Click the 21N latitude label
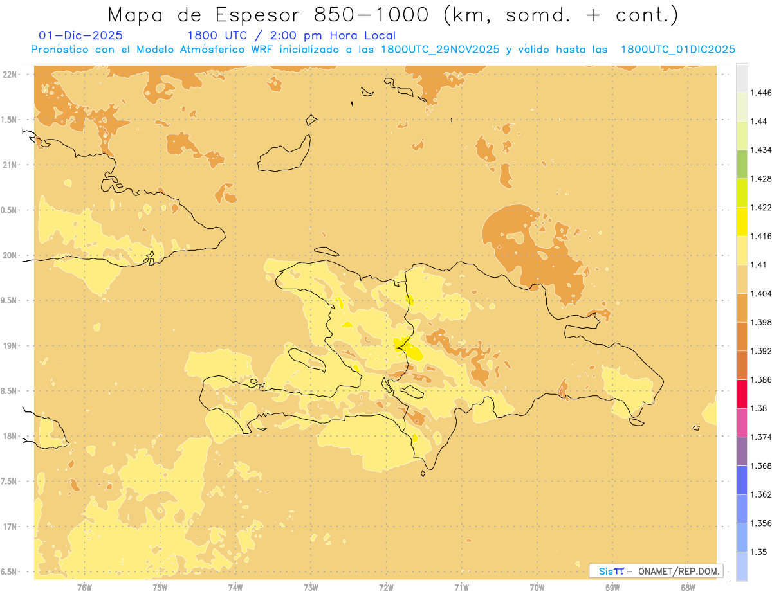The width and height of the screenshot is (772, 596). coord(10,165)
